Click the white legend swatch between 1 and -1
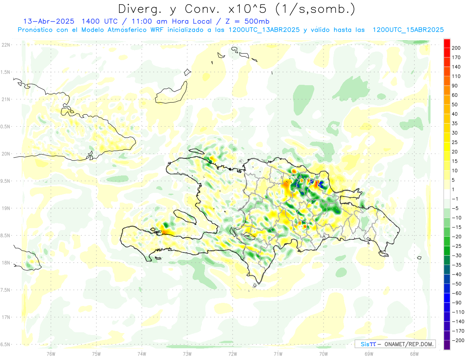 click(x=447, y=194)
